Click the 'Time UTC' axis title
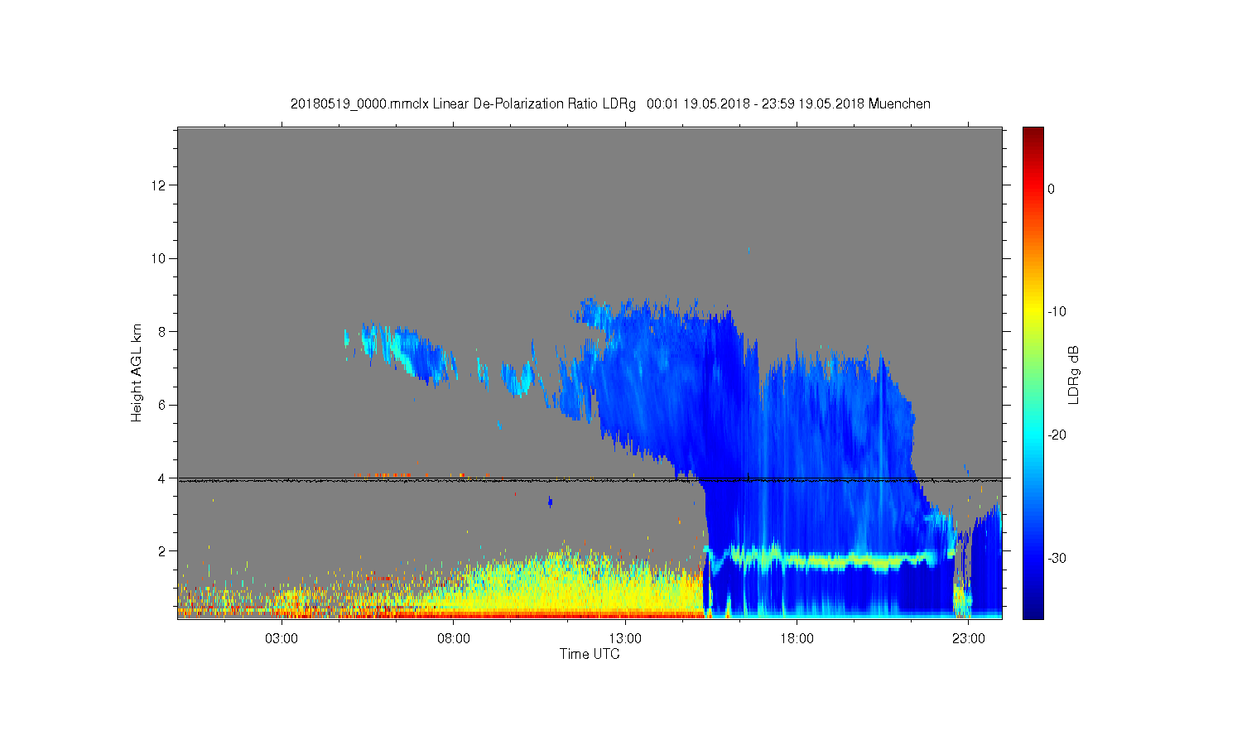Viewport: 1242px width, 745px height. pos(590,654)
